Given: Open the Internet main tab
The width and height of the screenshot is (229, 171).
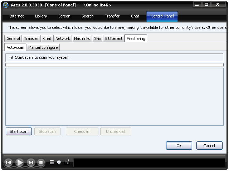Looking at the screenshot, I should click(16, 16).
